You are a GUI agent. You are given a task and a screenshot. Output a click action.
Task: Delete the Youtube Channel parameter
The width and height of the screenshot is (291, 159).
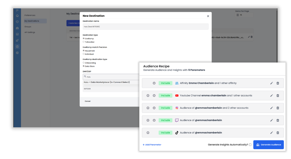(x=278, y=96)
